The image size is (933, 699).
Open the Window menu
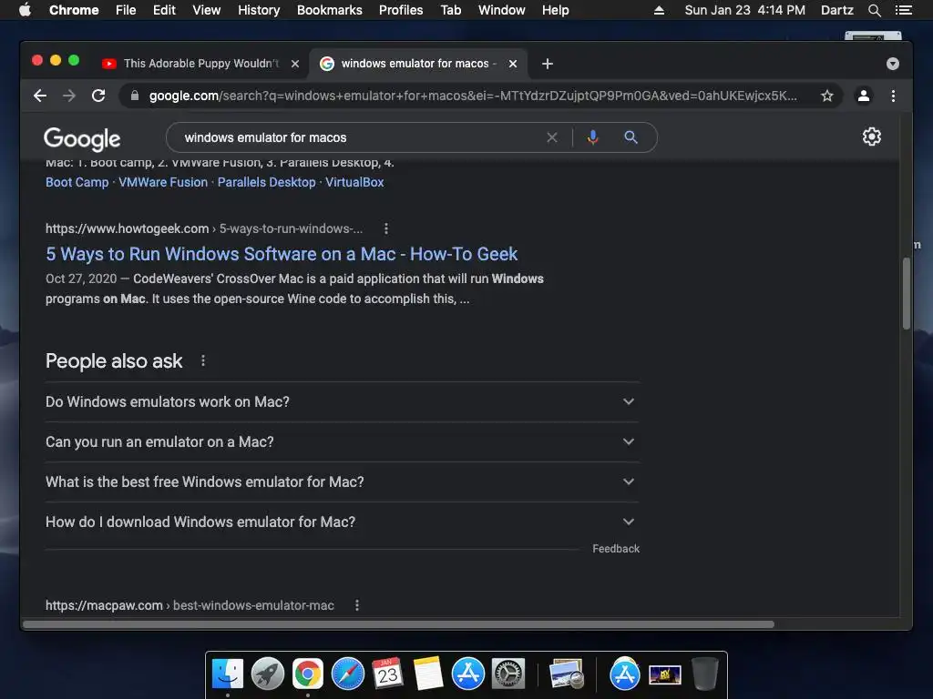click(502, 10)
